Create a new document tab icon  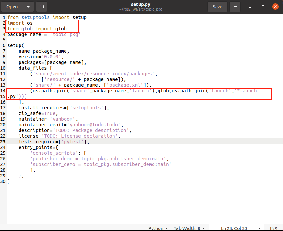[x=42, y=7]
